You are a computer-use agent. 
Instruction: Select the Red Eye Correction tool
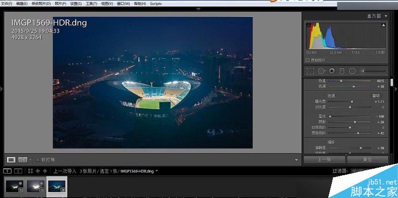332,71
